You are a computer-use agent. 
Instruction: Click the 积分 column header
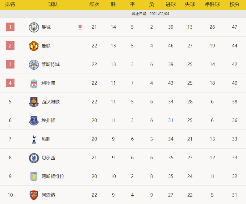pyautogui.click(x=235, y=5)
